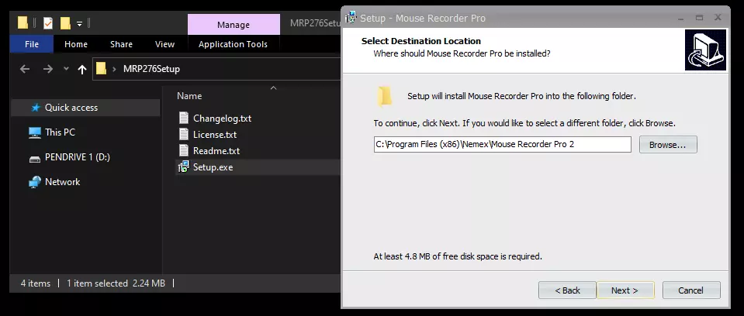Click the Explorer forward arrow

[48, 69]
